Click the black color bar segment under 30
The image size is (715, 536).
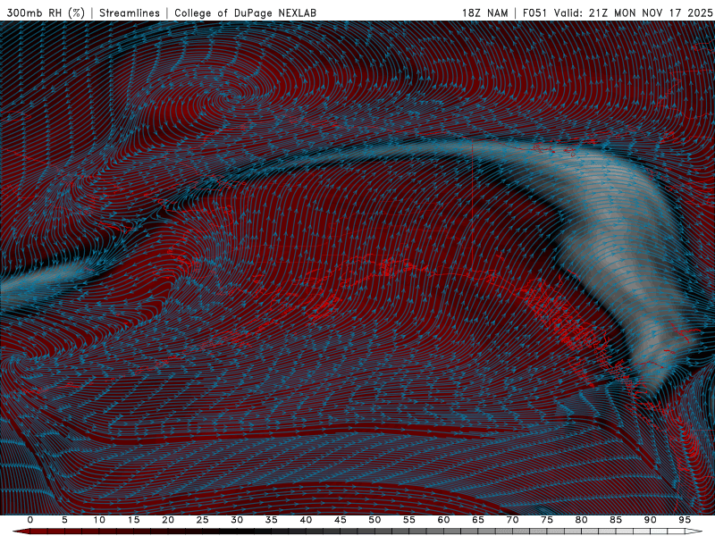tap(237, 532)
